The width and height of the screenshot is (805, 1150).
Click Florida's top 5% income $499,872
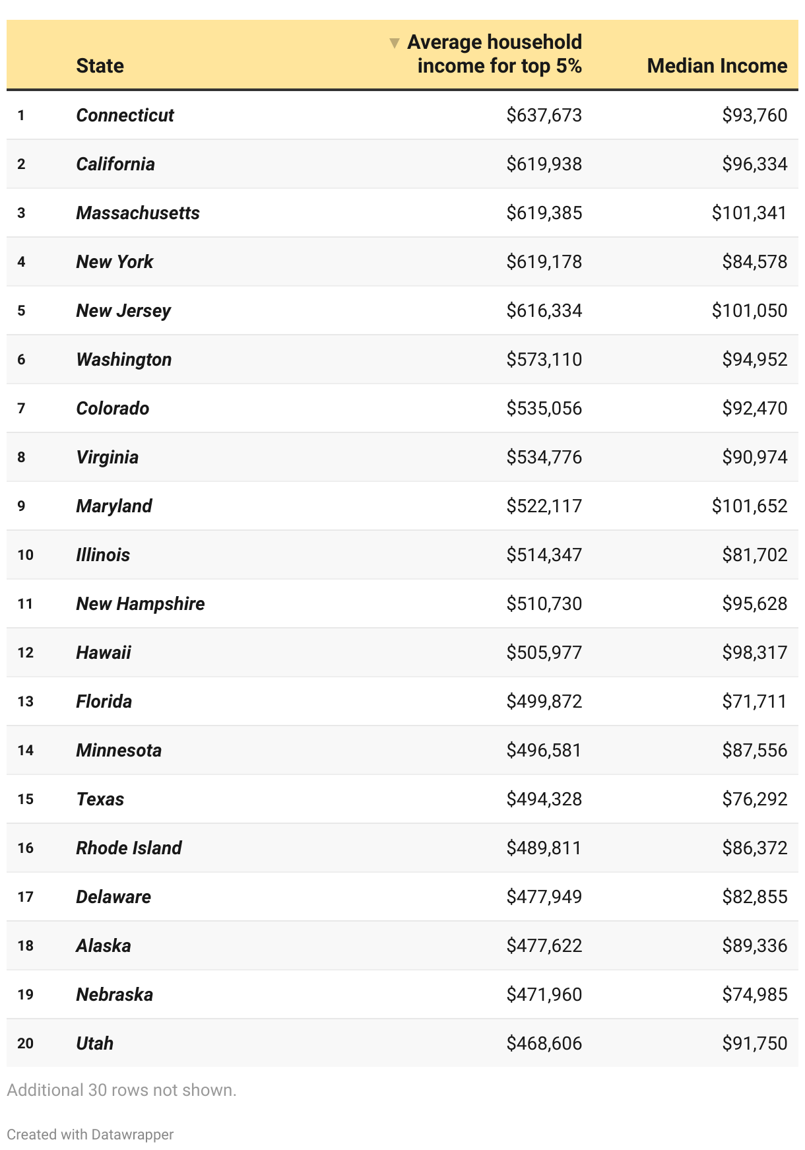click(544, 702)
